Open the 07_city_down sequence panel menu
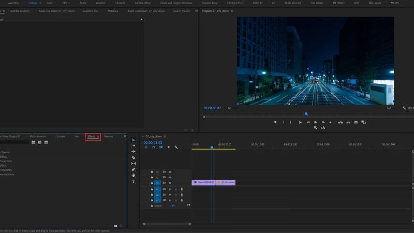Screen dimensions: 414x233 pyautogui.click(x=165, y=137)
